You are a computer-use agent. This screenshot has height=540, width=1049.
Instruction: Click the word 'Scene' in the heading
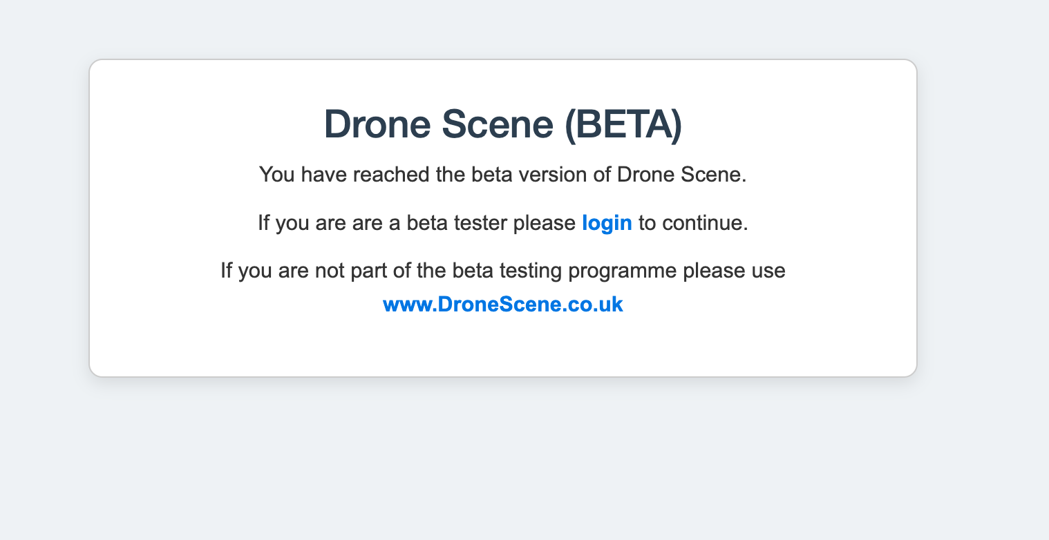pyautogui.click(x=498, y=124)
